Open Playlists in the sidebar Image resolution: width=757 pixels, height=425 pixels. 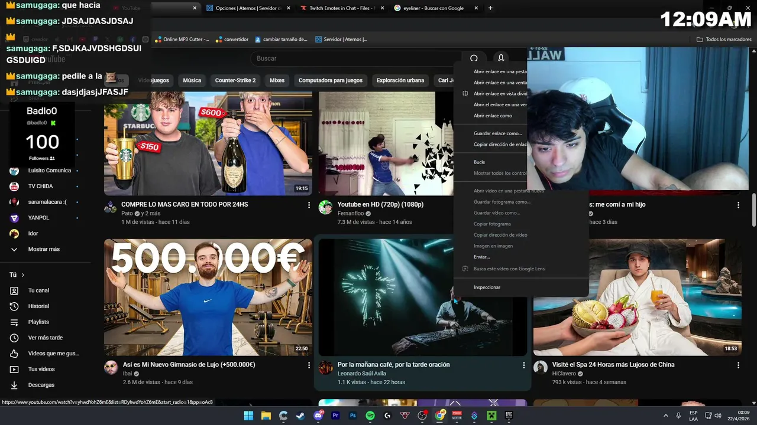[x=38, y=322]
